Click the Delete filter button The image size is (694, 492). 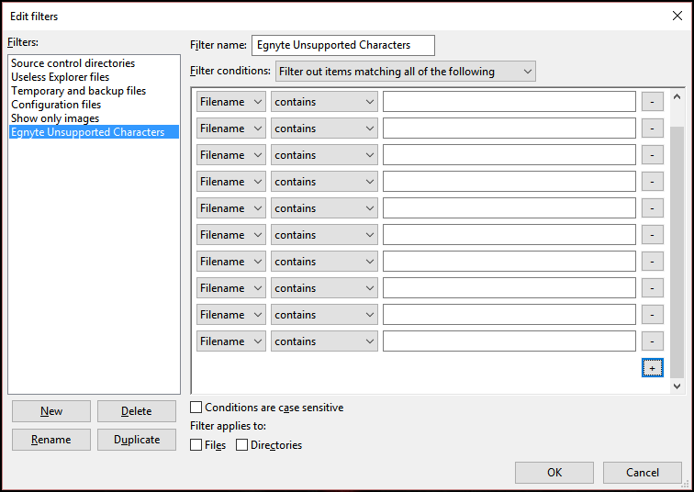click(x=137, y=411)
